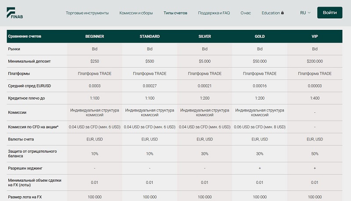Screen dimensions: 351x201
Task: Click the SILVER account column header
Action: (204, 36)
